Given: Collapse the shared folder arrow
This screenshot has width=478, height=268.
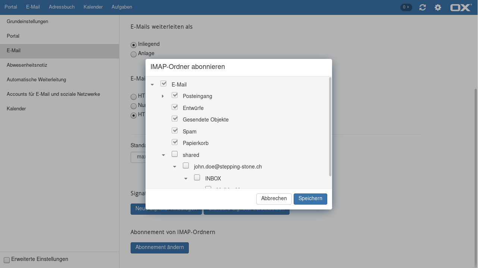Looking at the screenshot, I should pos(163,155).
